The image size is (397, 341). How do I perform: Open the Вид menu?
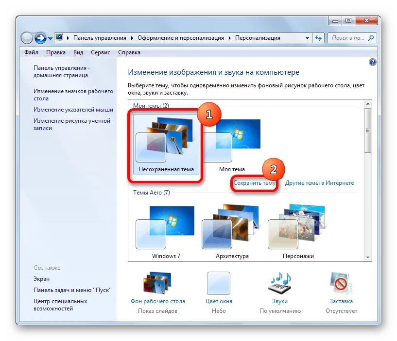(78, 52)
